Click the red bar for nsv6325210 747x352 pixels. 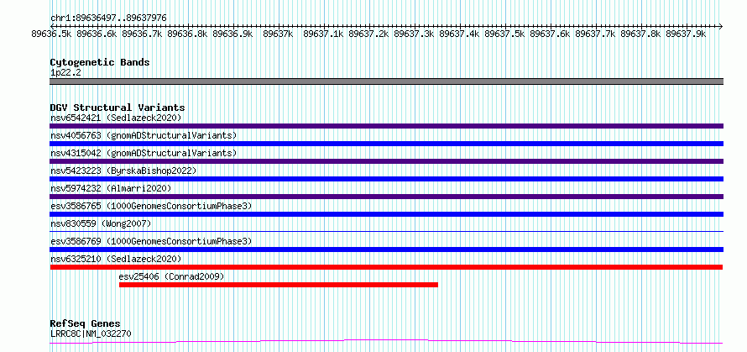386,267
